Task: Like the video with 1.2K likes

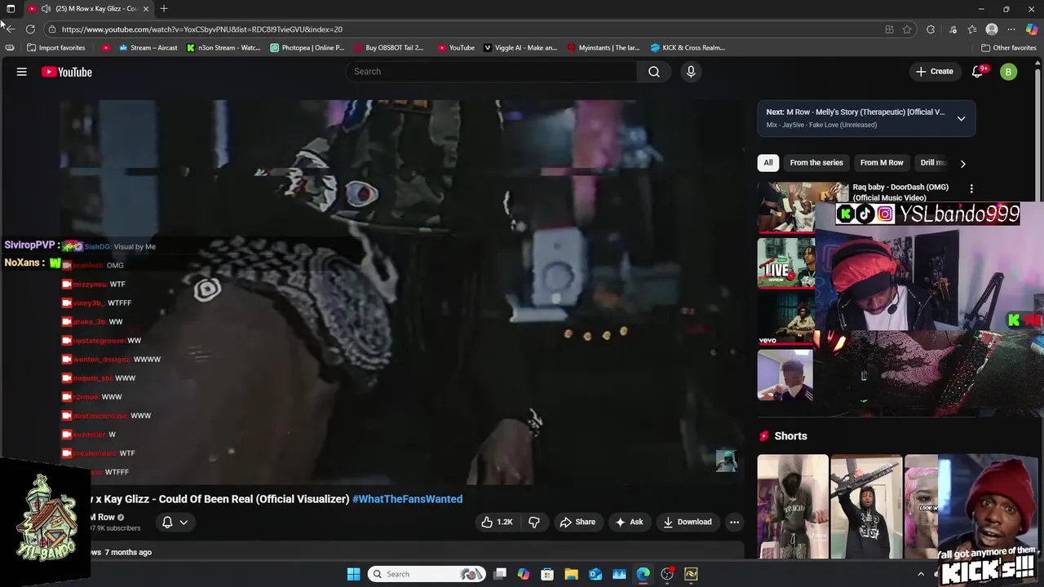Action: pyautogui.click(x=497, y=522)
